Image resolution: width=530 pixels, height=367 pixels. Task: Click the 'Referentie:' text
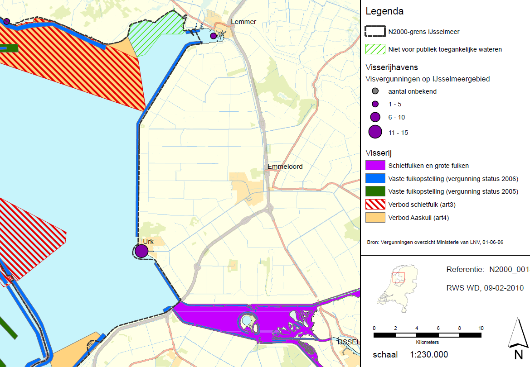[x=465, y=270]
